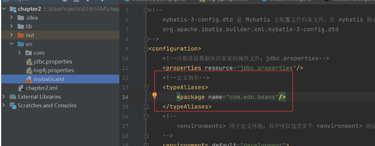Viewport: 375px width, 146px height.
Task: Click the project path E:\IdeaProjects text
Action: 81,9
